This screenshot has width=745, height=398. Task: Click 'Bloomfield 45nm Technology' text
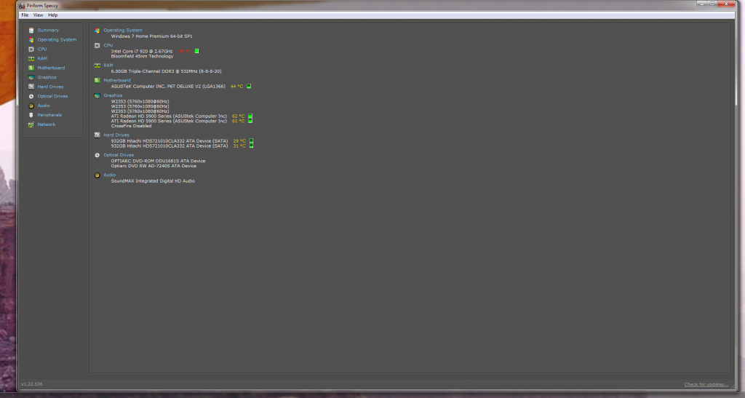(x=142, y=56)
